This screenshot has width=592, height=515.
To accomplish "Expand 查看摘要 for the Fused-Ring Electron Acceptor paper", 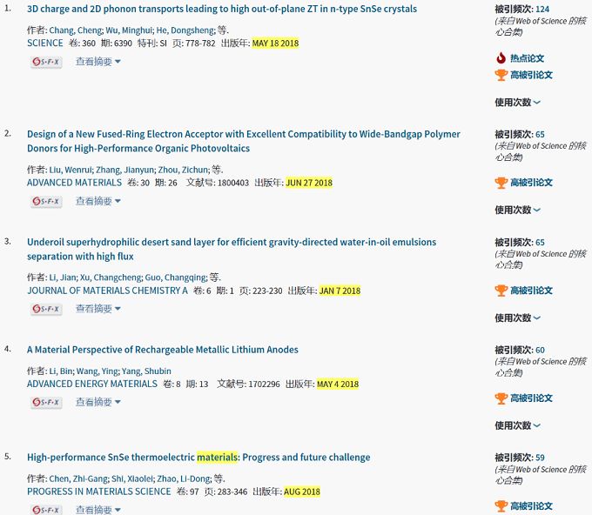I will tap(98, 201).
